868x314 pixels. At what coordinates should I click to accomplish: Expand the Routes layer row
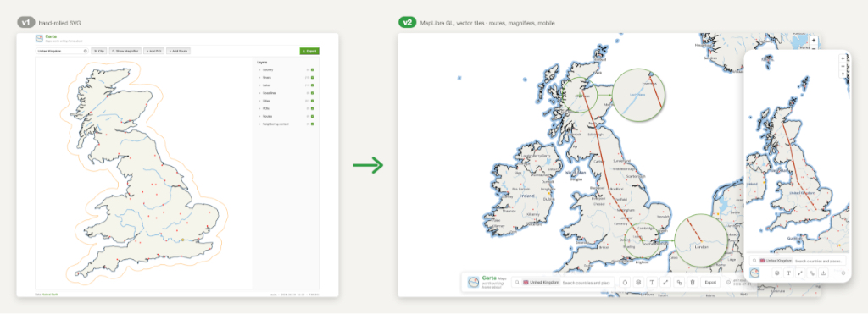(259, 116)
